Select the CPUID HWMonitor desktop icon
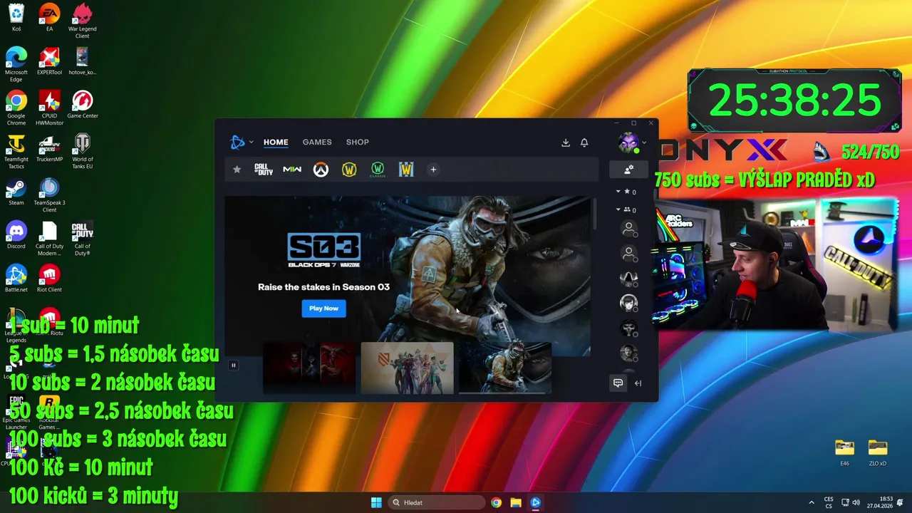The image size is (912, 513). 49,108
